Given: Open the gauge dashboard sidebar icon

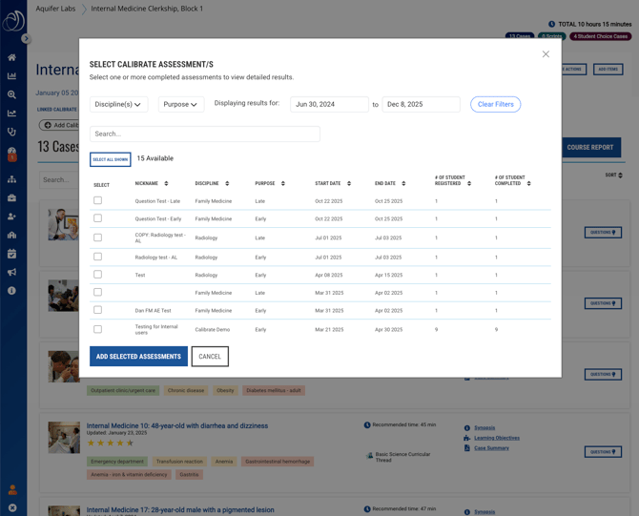Looking at the screenshot, I should (11, 154).
